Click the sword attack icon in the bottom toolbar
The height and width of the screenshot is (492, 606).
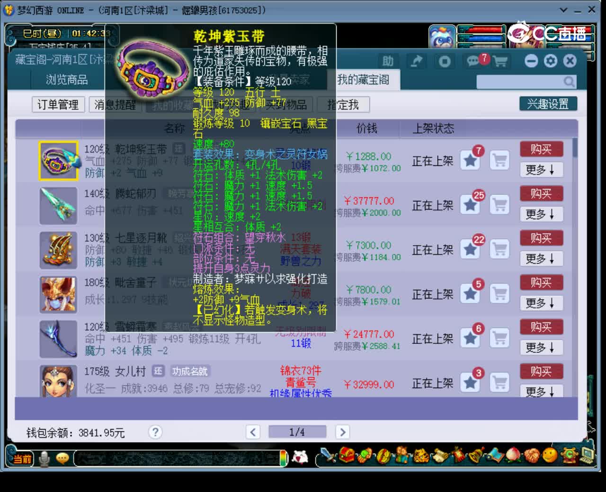pos(327,456)
